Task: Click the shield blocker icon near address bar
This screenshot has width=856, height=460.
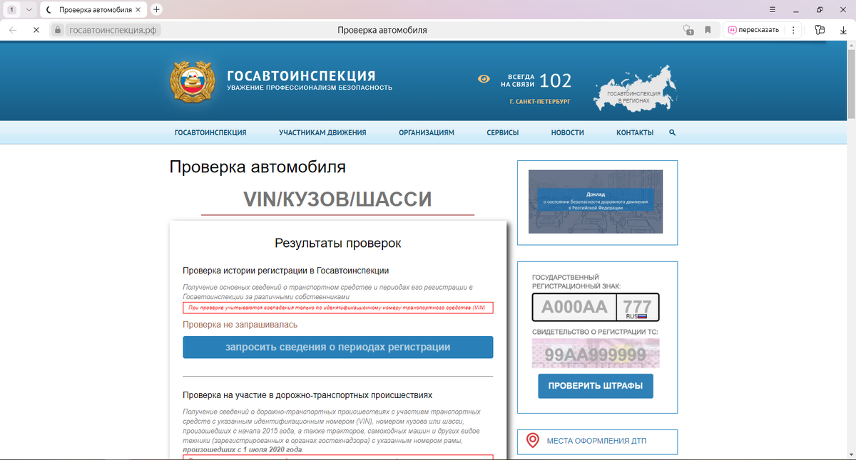Action: click(687, 30)
